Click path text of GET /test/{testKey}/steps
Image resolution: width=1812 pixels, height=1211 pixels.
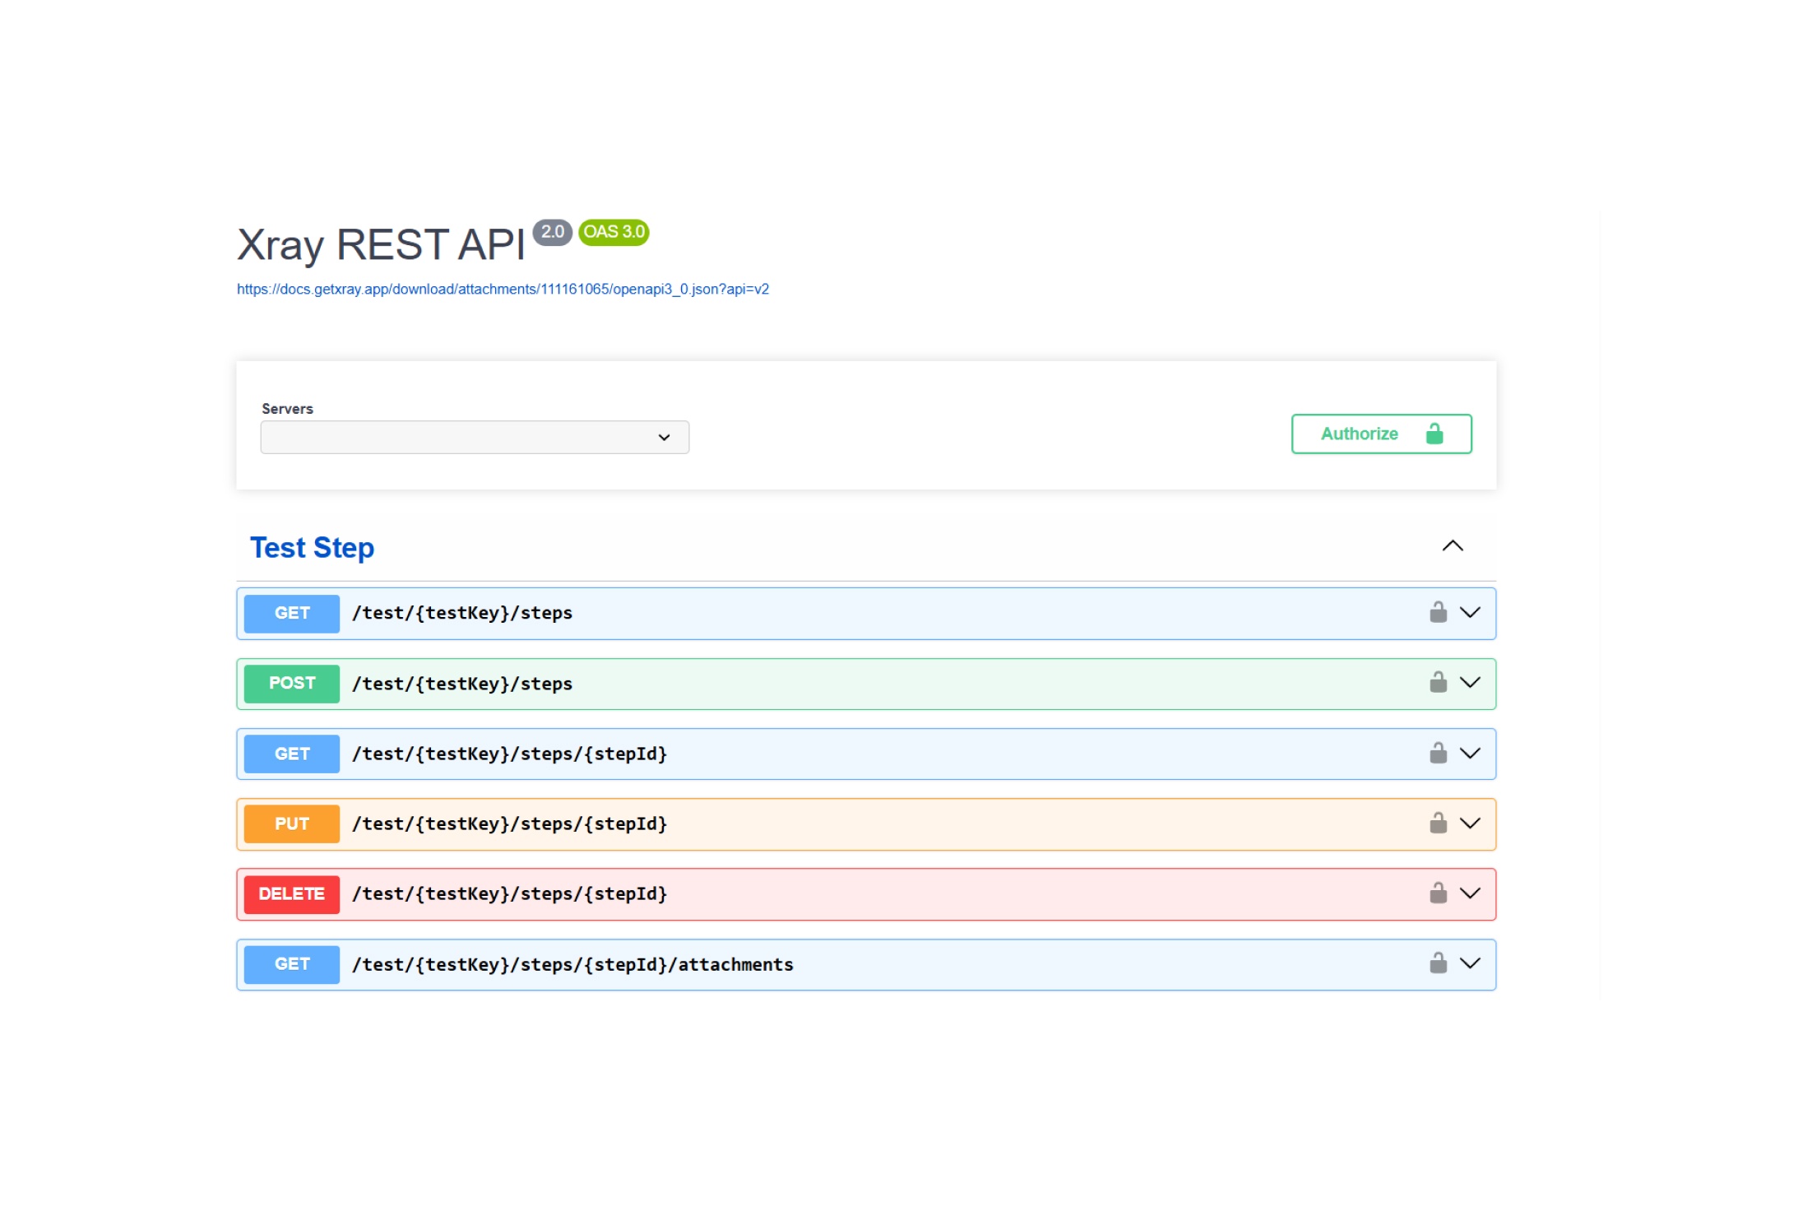(x=462, y=613)
